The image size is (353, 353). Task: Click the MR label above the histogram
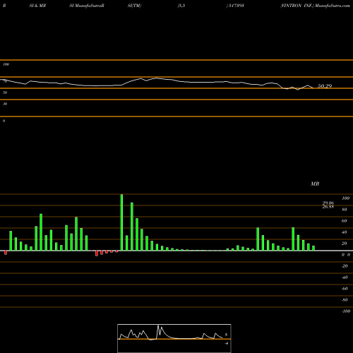tap(315, 184)
